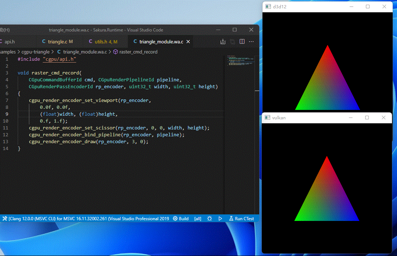Open the api.h editor tab
Viewport: 397px width, 256px height.
[x=9, y=42]
